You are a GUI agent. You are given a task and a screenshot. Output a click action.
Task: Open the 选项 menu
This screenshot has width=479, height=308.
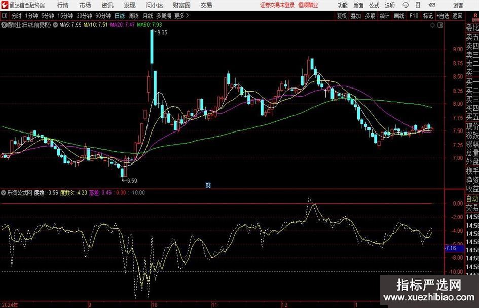pyautogui.click(x=390, y=5)
